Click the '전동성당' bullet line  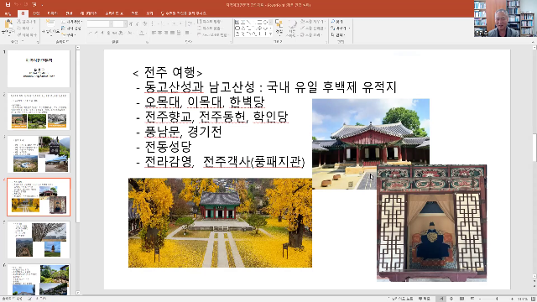click(168, 147)
